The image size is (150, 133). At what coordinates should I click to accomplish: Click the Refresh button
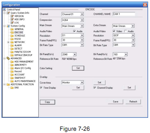133,102
